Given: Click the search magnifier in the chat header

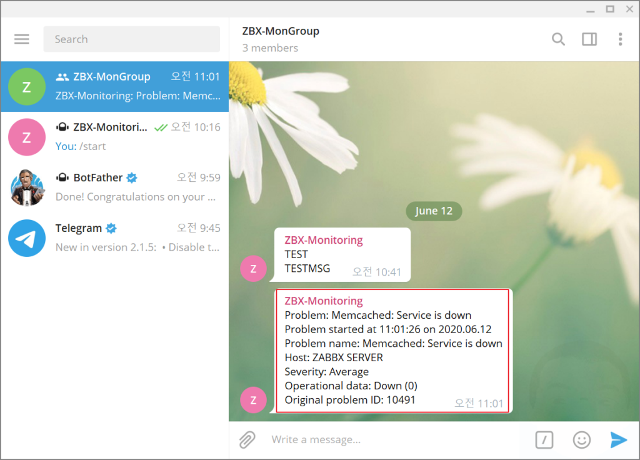Looking at the screenshot, I should click(558, 39).
